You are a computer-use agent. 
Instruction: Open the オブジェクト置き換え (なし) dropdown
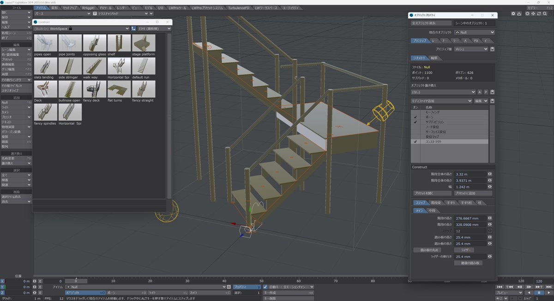(x=443, y=92)
